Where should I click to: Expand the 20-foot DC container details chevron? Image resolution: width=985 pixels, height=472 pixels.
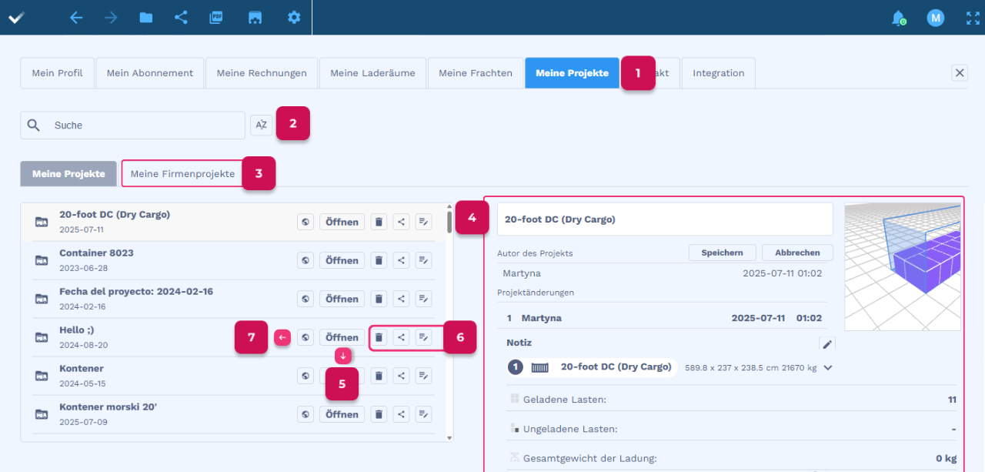tap(828, 367)
